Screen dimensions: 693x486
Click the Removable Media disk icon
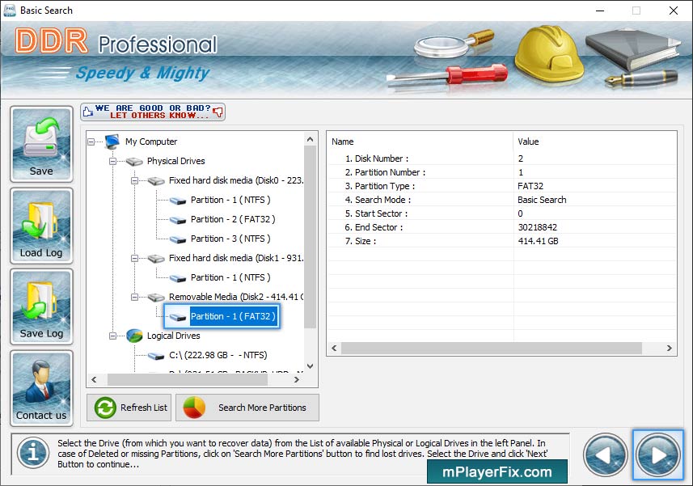click(156, 298)
